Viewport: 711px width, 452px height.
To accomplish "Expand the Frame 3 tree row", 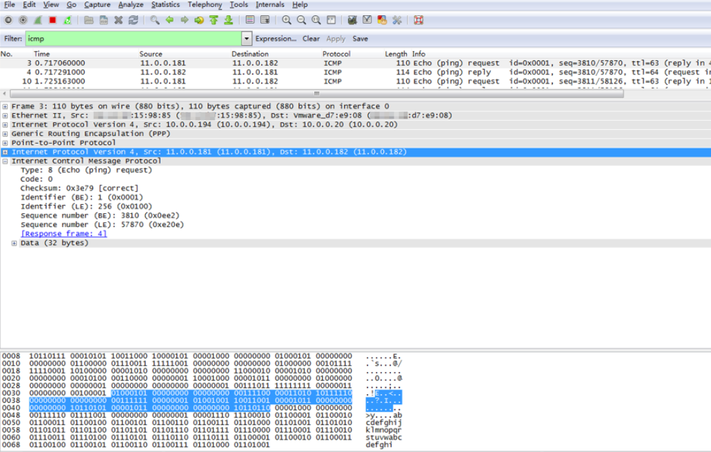I will [x=5, y=106].
